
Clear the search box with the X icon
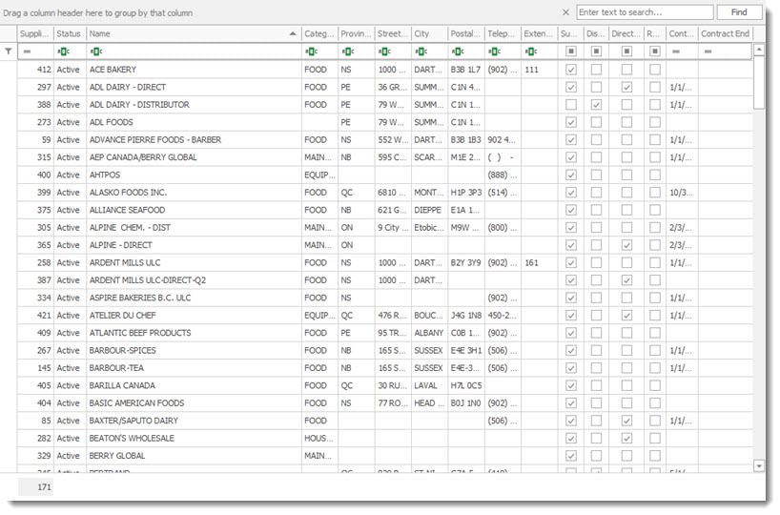click(x=565, y=12)
